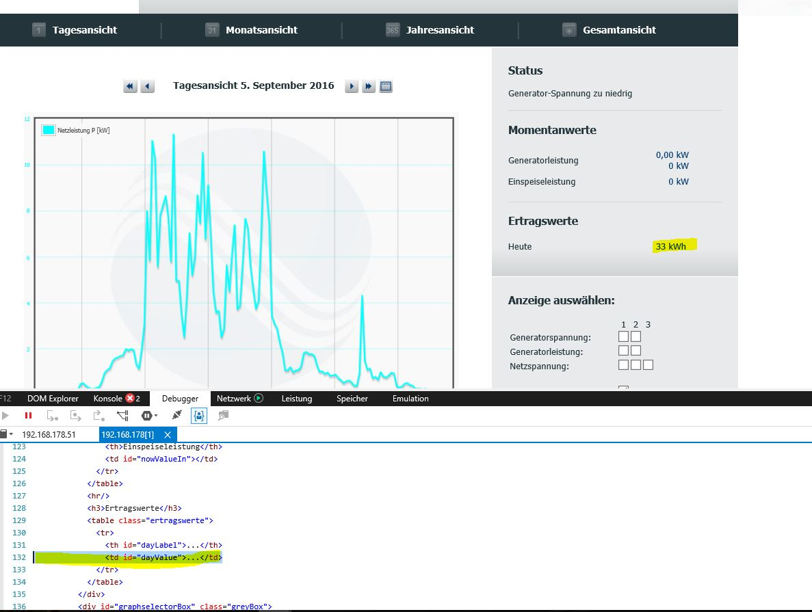
Task: Click the dayLabel th code line
Action: point(163,545)
